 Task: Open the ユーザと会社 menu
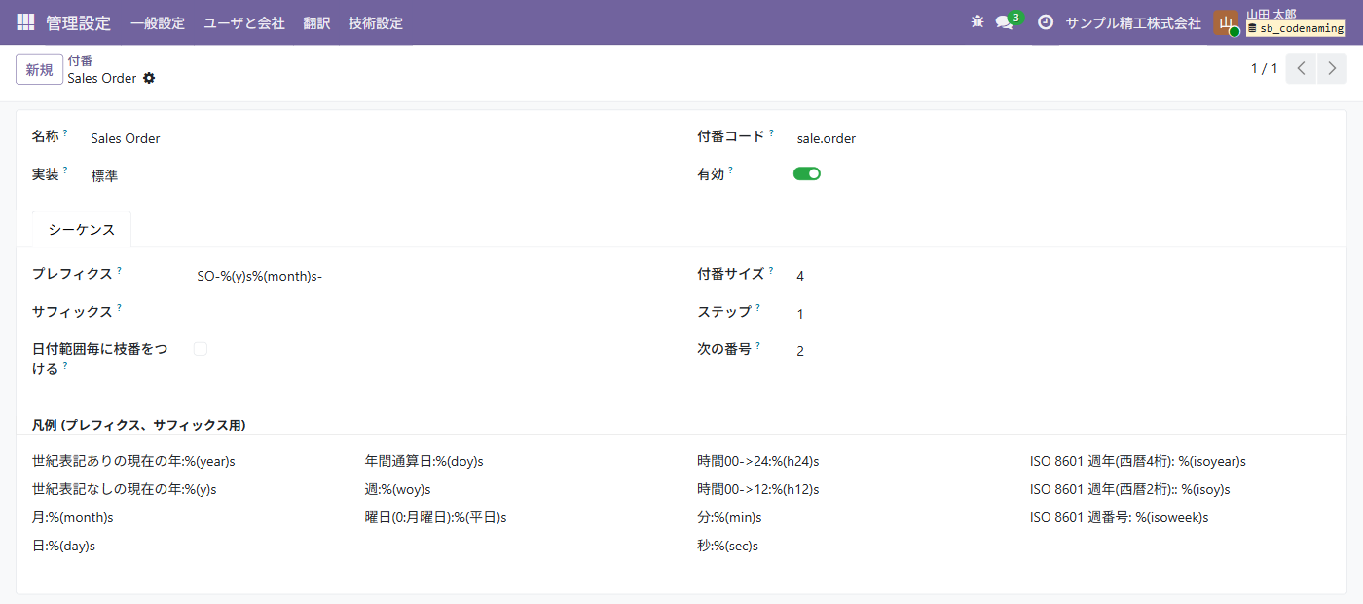[x=244, y=22]
